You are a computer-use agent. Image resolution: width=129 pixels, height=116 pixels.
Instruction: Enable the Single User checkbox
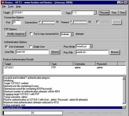point(31,47)
